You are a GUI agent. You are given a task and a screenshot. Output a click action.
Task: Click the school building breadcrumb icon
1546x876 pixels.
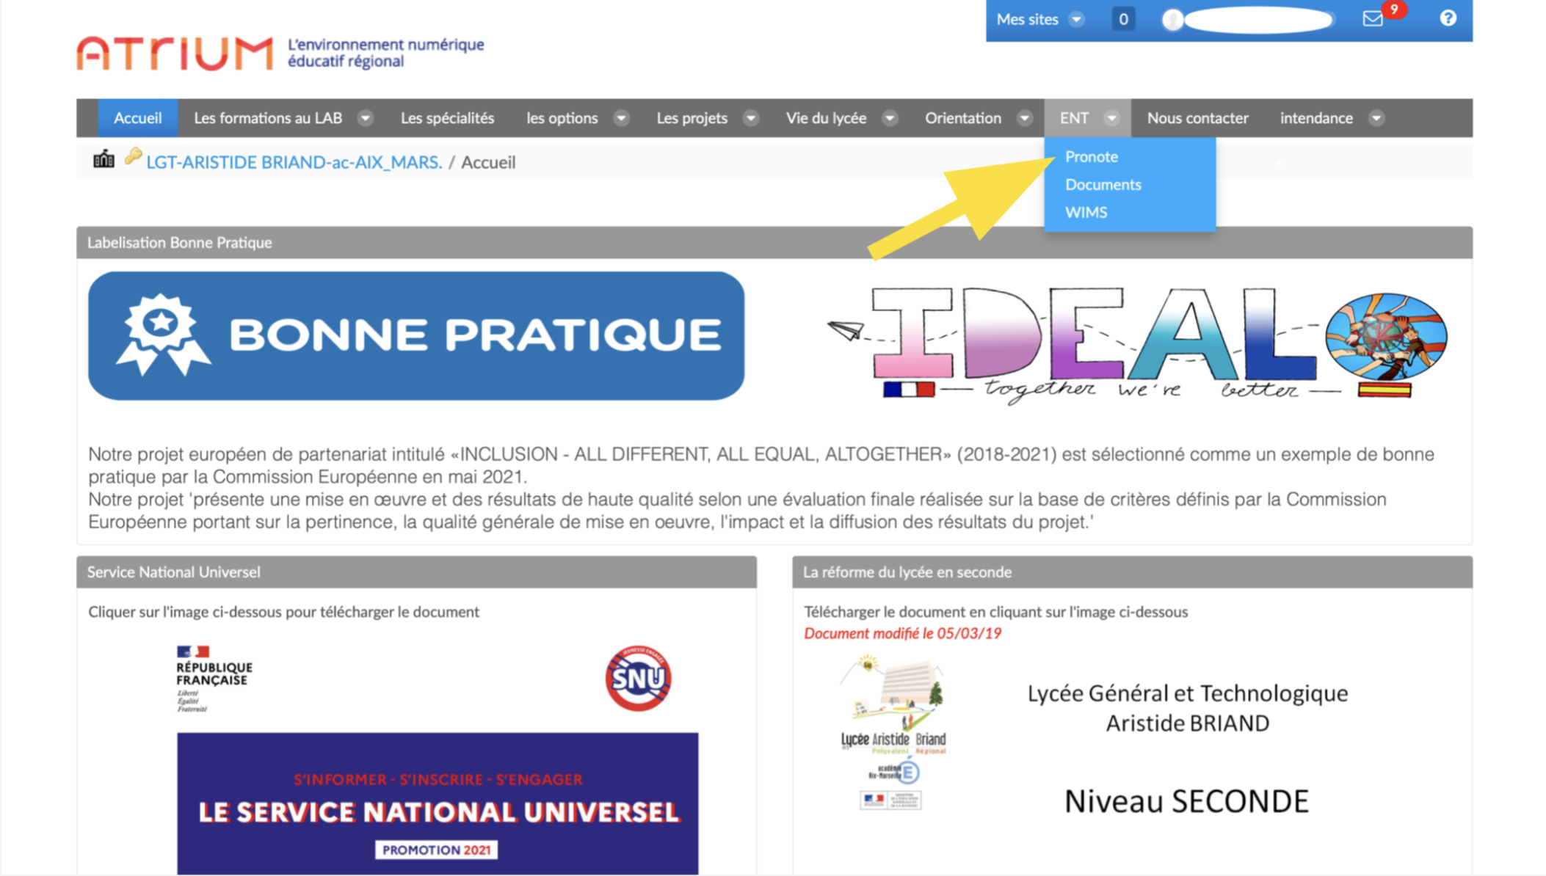point(104,158)
